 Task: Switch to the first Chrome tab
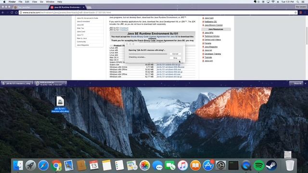click(x=31, y=7)
